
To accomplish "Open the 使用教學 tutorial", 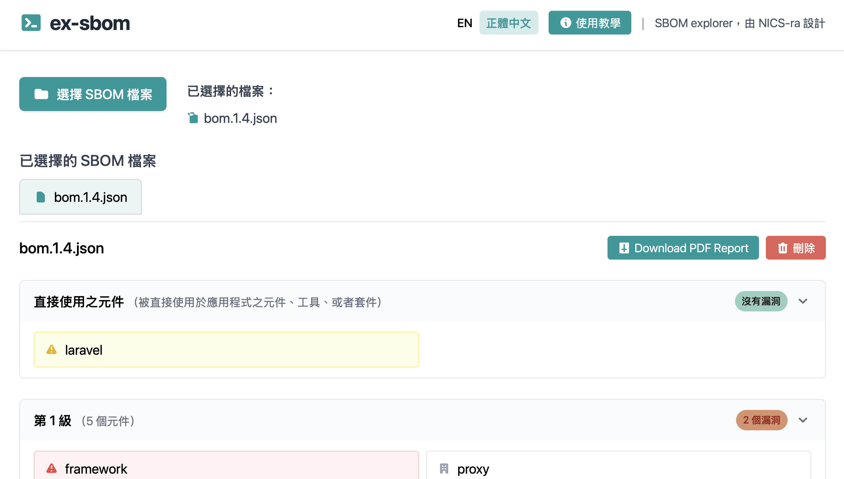I will pos(589,23).
